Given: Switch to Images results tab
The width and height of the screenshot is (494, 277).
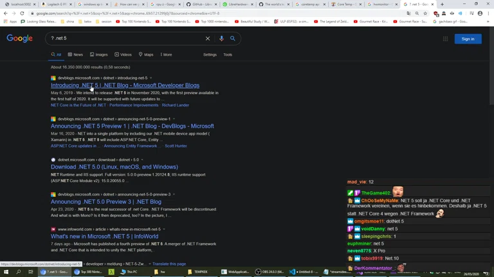Looking at the screenshot, I should click(98, 55).
